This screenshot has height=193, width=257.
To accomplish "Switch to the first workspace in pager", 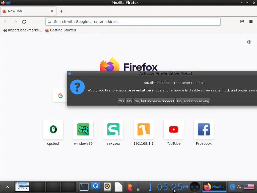I will click(x=22, y=187).
